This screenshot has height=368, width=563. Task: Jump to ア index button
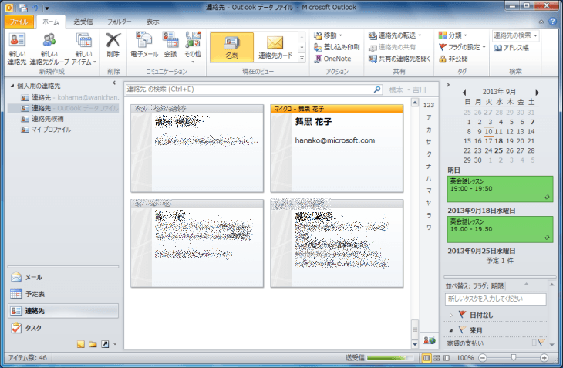pyautogui.click(x=429, y=117)
